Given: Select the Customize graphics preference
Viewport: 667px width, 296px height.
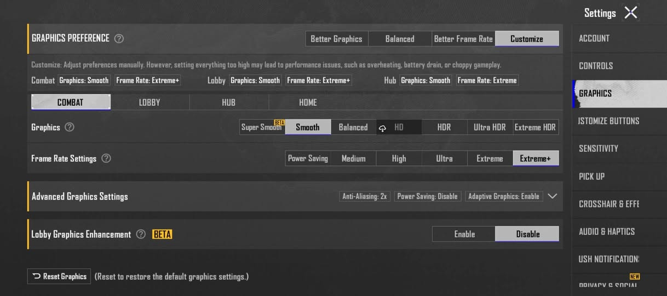Looking at the screenshot, I should [527, 38].
